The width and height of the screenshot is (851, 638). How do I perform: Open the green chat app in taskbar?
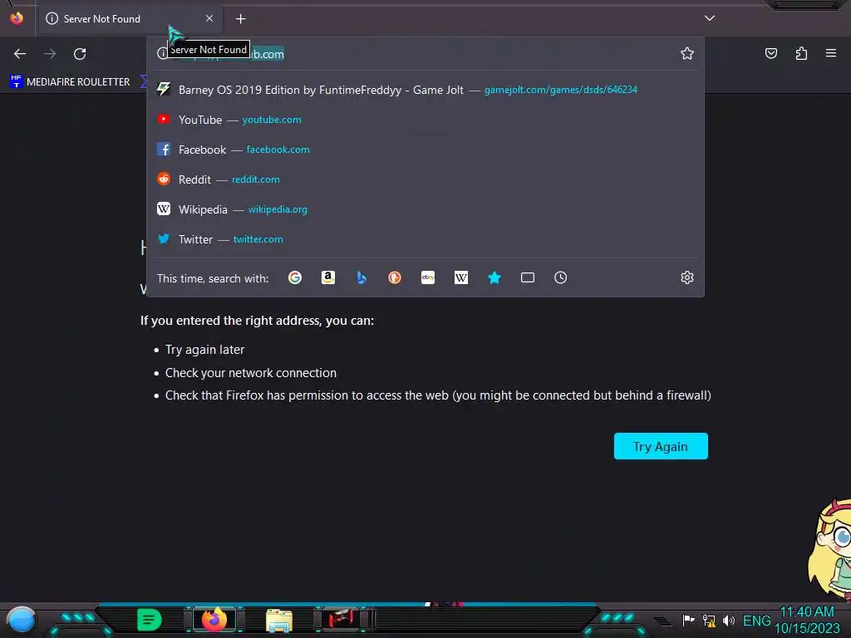[x=150, y=620]
